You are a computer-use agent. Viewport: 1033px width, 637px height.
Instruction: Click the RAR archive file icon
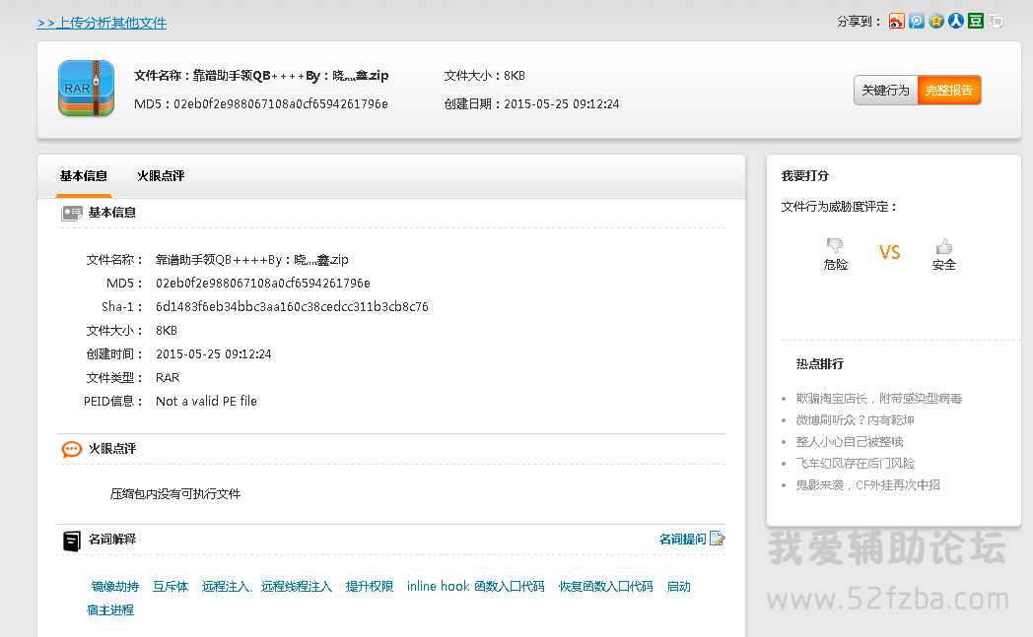86,89
